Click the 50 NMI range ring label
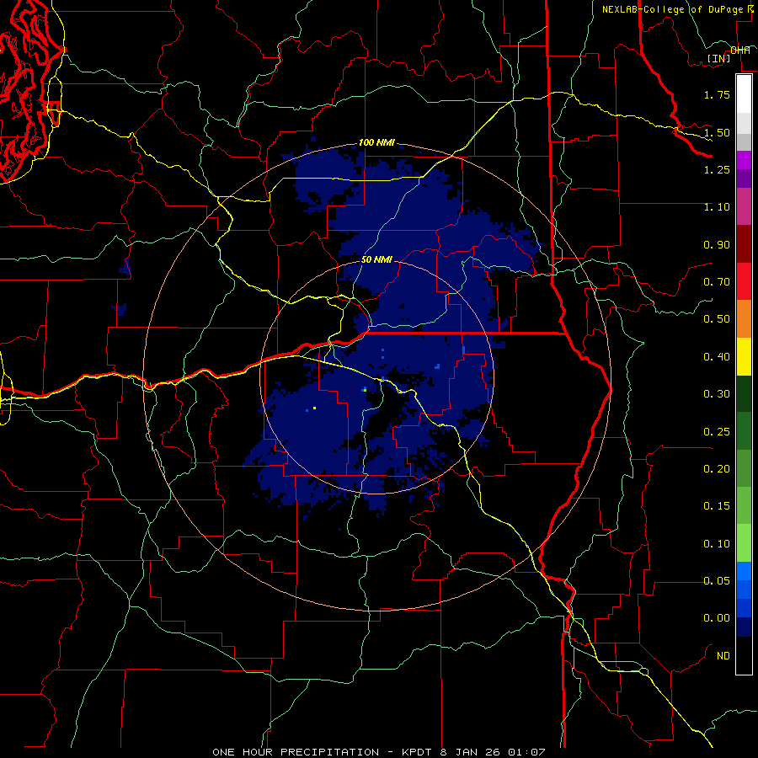Screen dimensions: 758x758 pos(376,259)
